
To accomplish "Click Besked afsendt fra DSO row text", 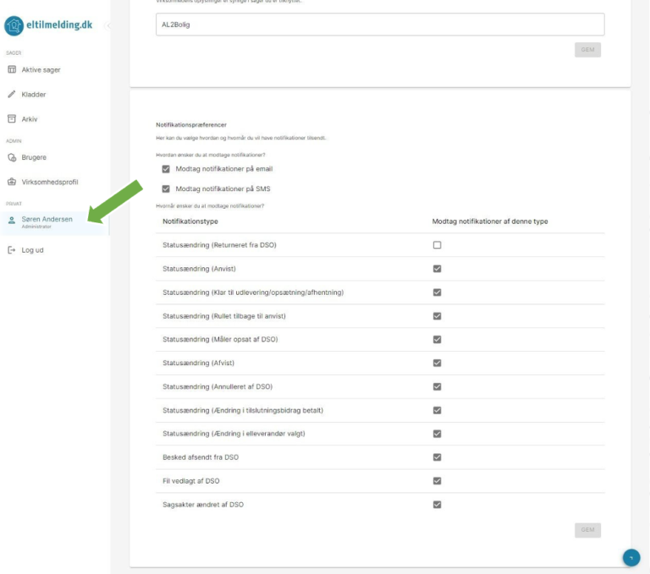I will (201, 457).
